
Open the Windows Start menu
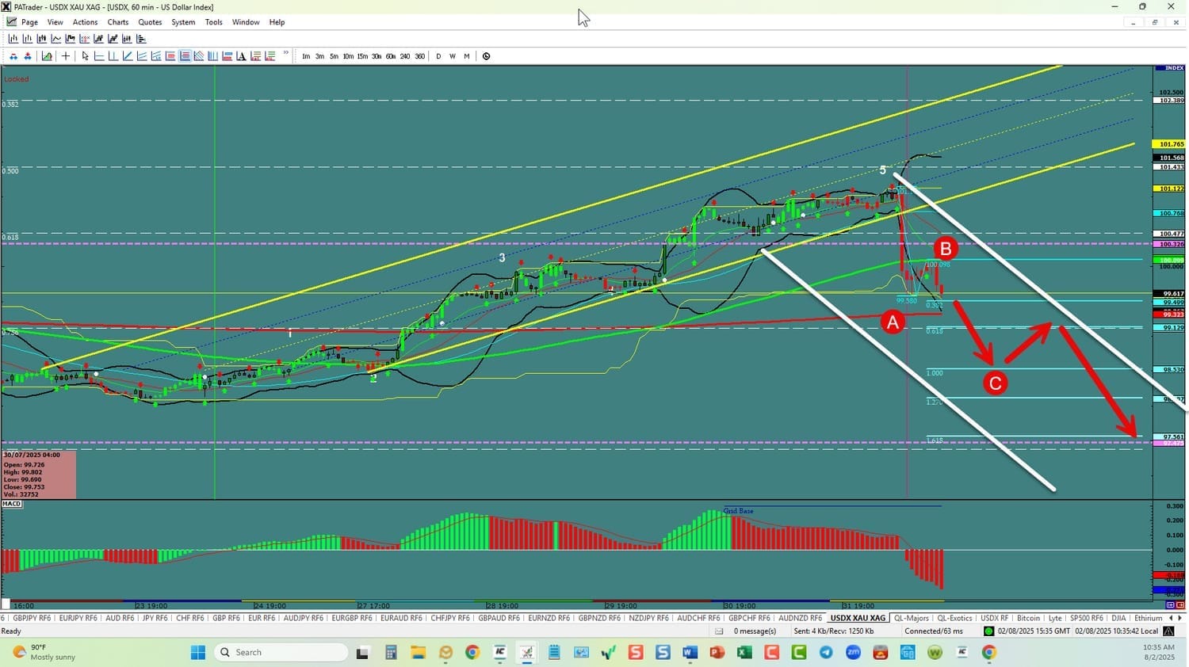tap(198, 653)
